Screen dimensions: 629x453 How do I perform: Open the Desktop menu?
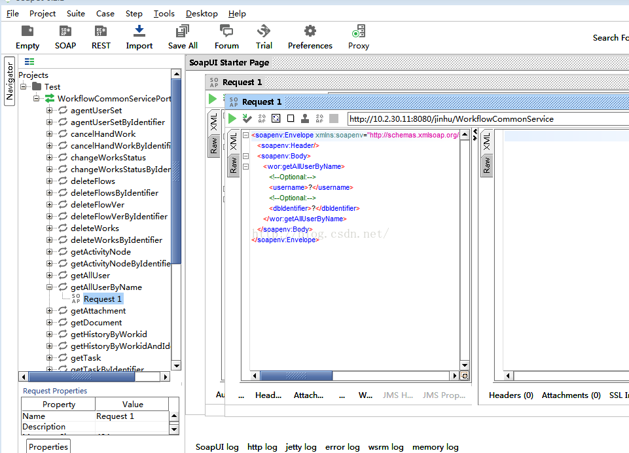(x=202, y=13)
